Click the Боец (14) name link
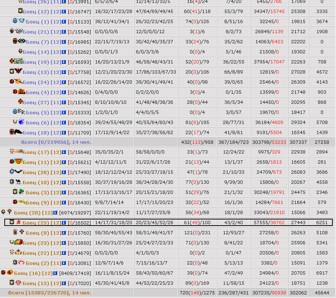The image size is (336, 298). tap(36, 52)
